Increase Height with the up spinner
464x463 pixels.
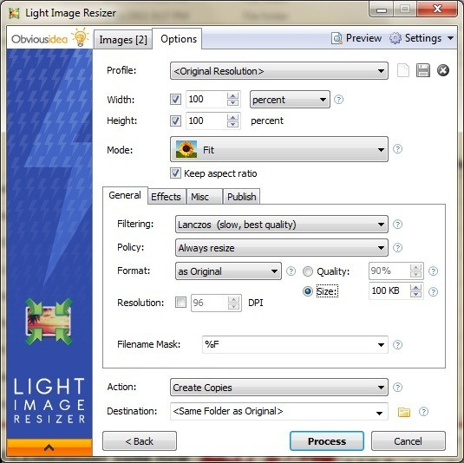pos(233,117)
